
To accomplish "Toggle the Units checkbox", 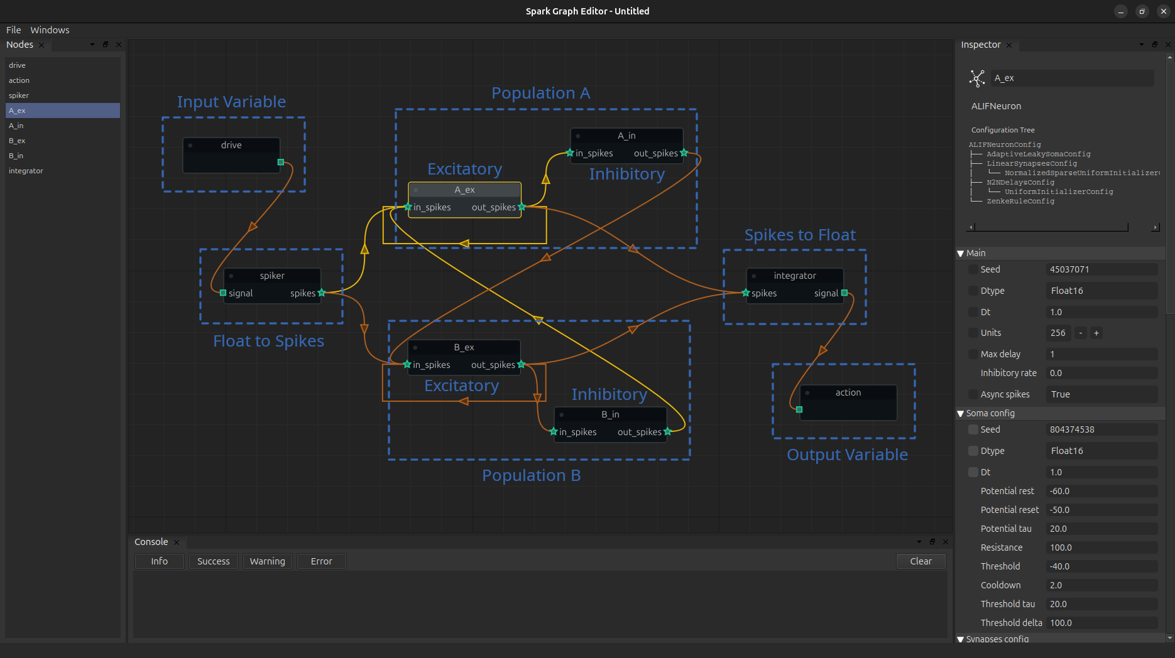I will click(x=973, y=333).
